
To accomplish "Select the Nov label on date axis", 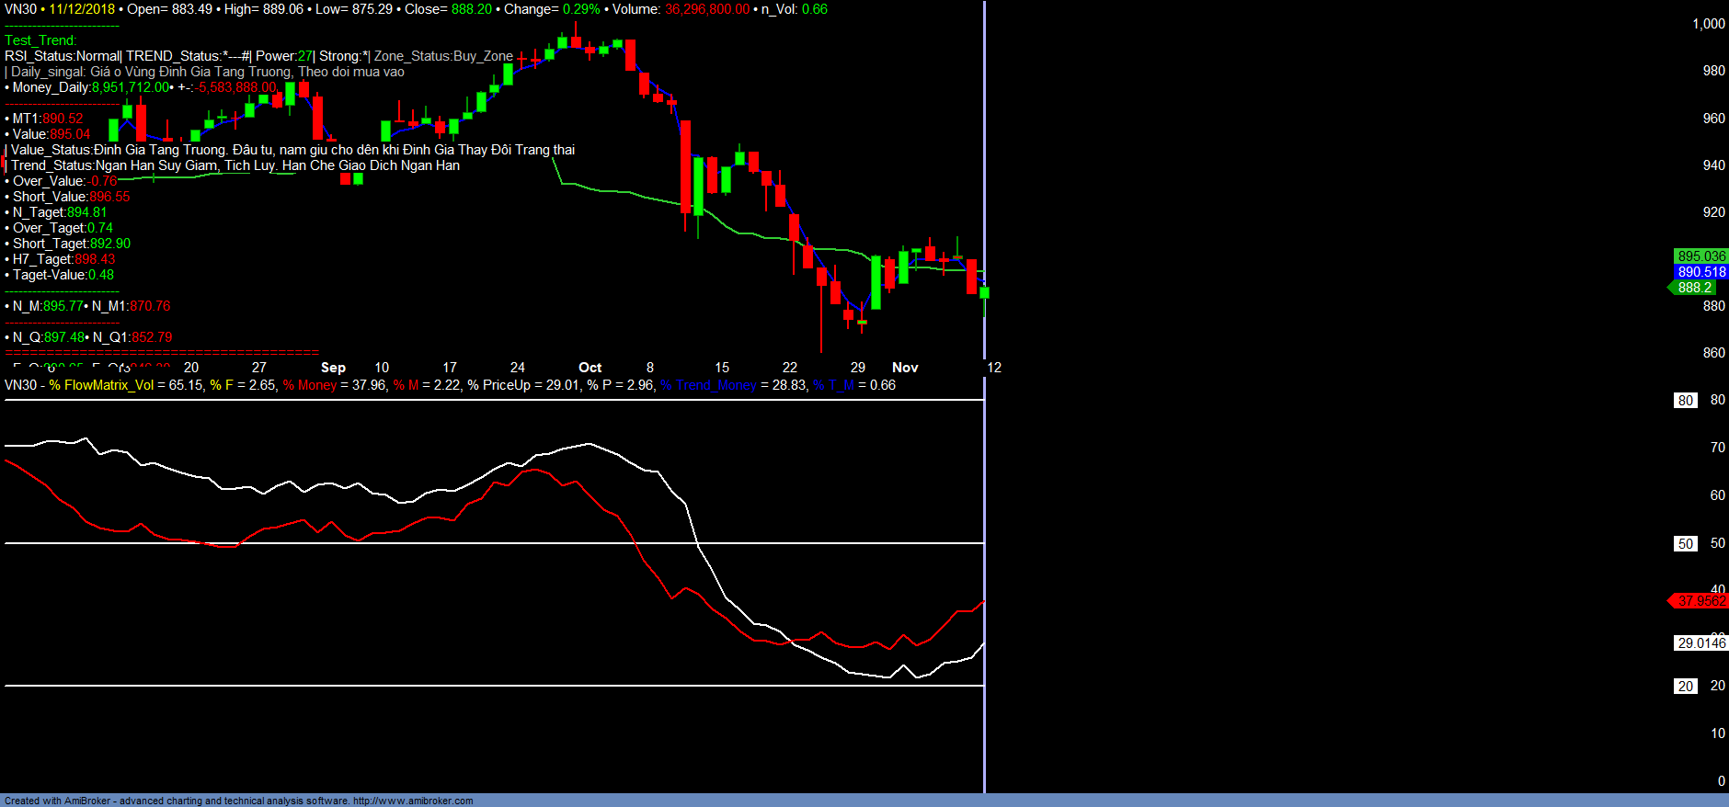I will 905,368.
